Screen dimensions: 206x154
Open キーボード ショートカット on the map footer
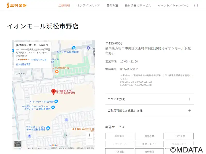[x=39, y=148]
